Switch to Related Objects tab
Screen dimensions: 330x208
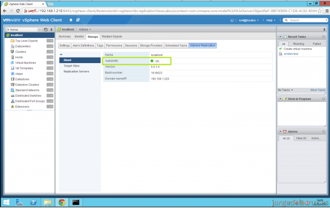coord(112,37)
